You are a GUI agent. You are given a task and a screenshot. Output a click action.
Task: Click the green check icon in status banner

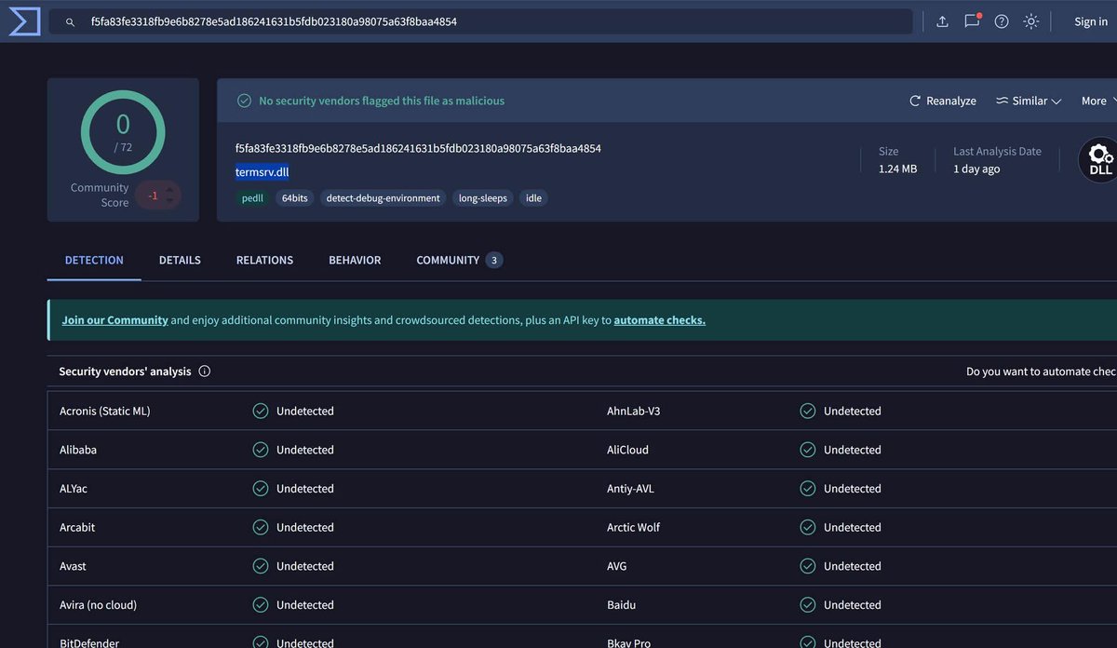tap(244, 101)
